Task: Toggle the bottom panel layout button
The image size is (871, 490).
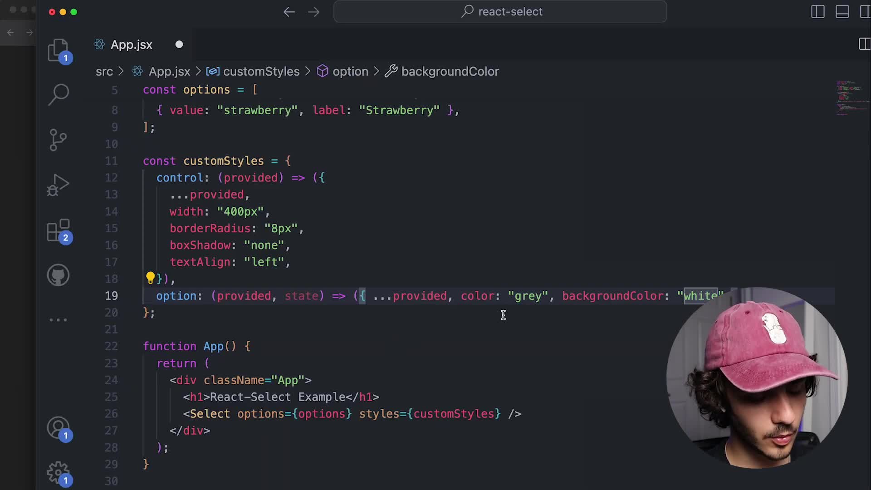Action: pyautogui.click(x=842, y=12)
